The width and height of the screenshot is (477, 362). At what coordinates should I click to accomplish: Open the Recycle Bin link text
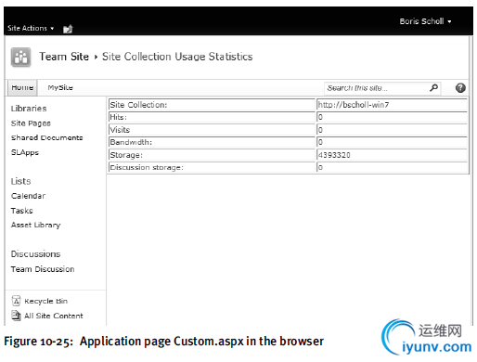45,301
